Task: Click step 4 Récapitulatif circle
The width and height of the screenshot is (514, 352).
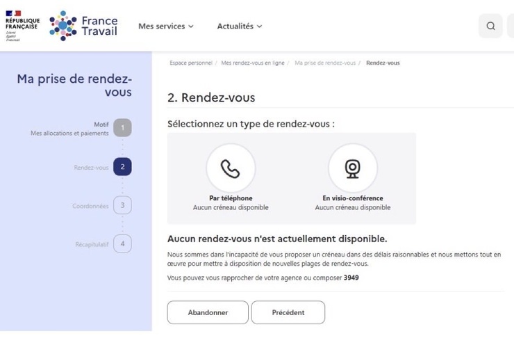Action: pos(122,244)
